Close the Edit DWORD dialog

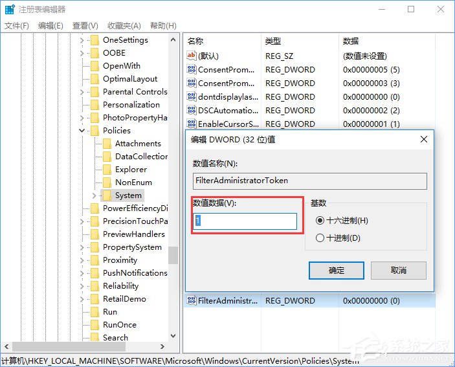coord(423,139)
